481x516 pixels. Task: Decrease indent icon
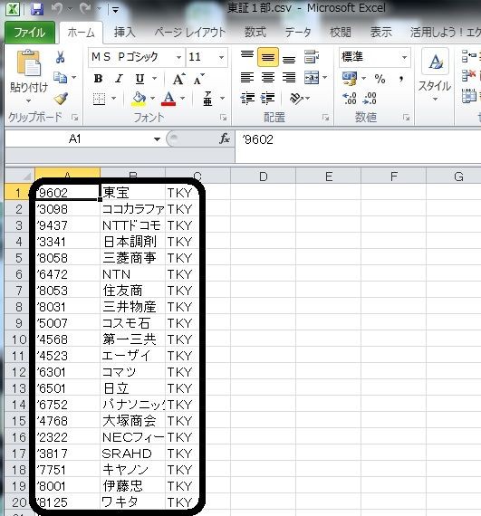pos(247,99)
